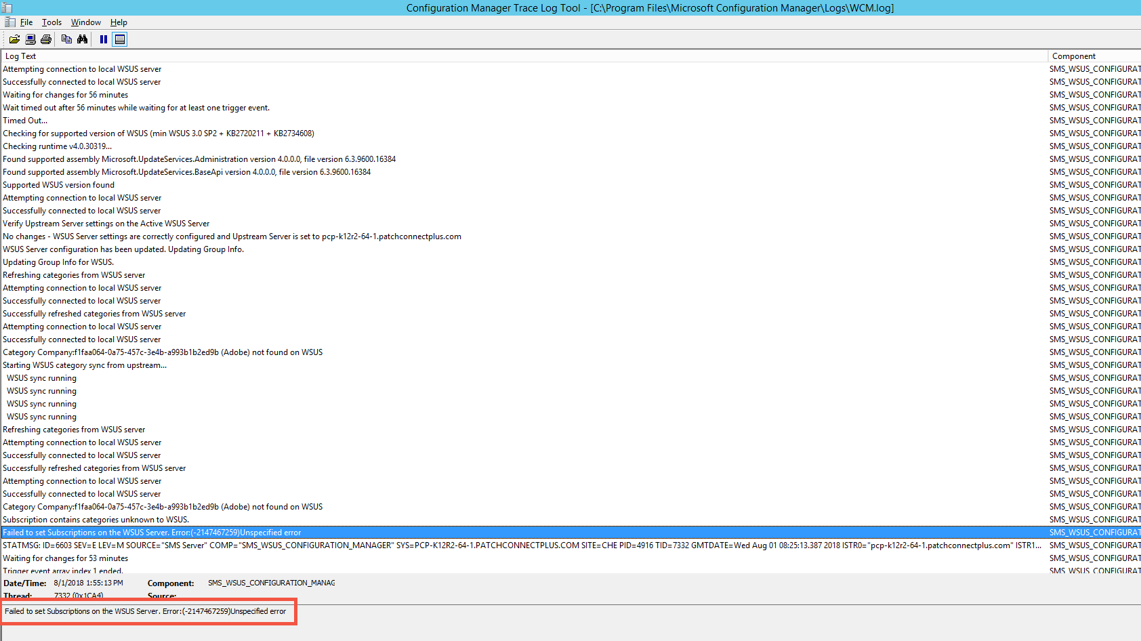The image size is (1141, 641).
Task: Click the Print printer icon
Action: coord(46,39)
